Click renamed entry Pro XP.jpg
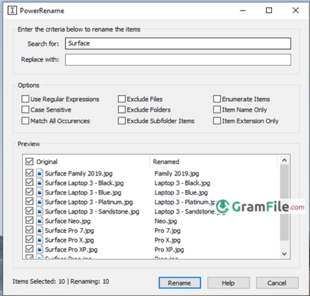The width and height of the screenshot is (310, 296). point(169,250)
